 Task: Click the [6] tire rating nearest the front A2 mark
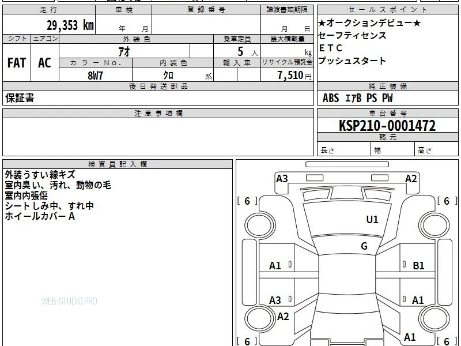pyautogui.click(x=447, y=201)
